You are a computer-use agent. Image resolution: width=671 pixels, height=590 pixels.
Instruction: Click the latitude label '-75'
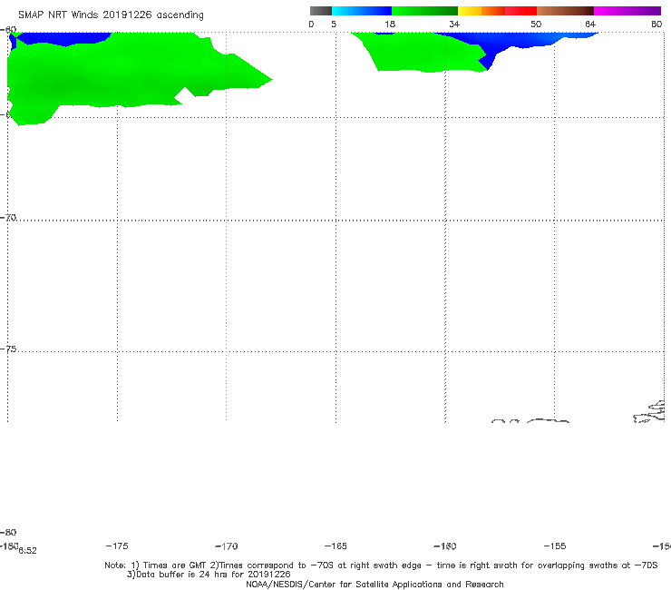click(8, 349)
